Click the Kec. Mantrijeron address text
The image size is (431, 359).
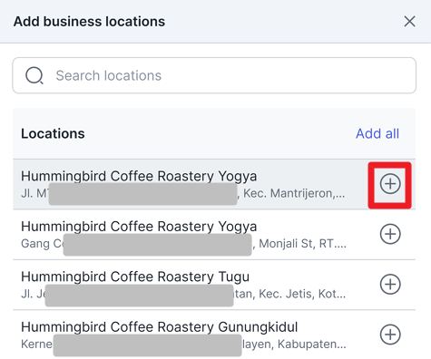click(294, 193)
